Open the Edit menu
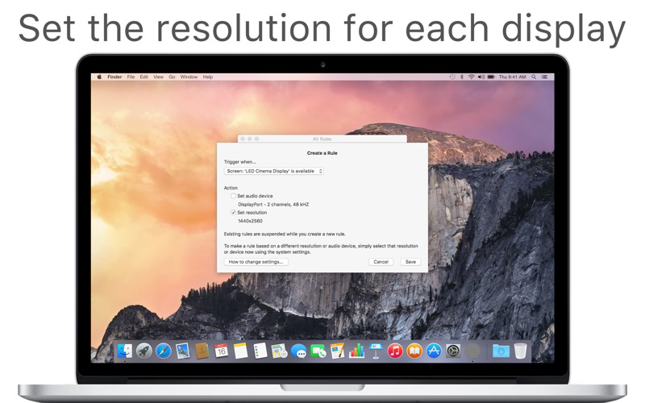The height and width of the screenshot is (403, 645). pyautogui.click(x=144, y=77)
